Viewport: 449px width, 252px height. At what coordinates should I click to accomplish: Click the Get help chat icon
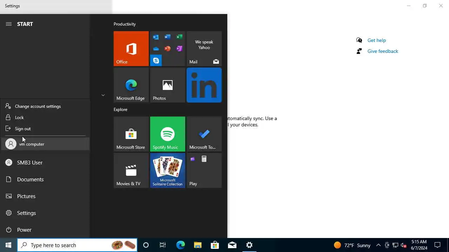(359, 40)
